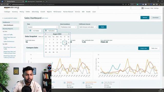
Task: Select August 1 in the calendar
Action: click(49, 39)
